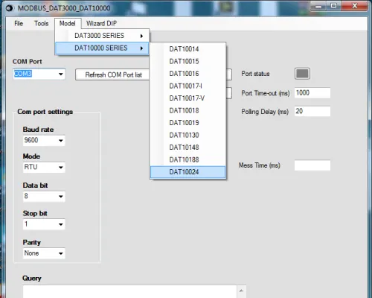The height and width of the screenshot is (298, 372).
Task: Open the Wizard DIP menu
Action: coord(101,24)
